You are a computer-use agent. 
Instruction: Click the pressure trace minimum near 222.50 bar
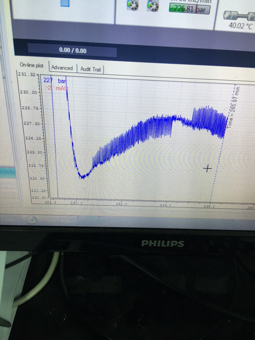[82, 178]
